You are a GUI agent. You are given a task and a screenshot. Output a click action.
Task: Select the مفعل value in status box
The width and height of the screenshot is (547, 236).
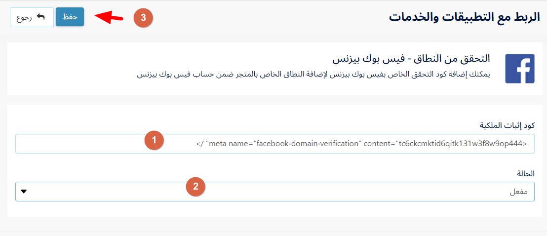519,192
